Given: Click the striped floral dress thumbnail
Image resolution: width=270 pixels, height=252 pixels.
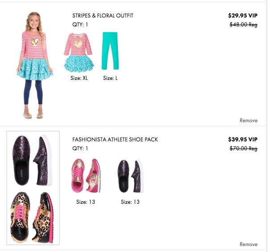Looking at the screenshot, I should [79, 53].
